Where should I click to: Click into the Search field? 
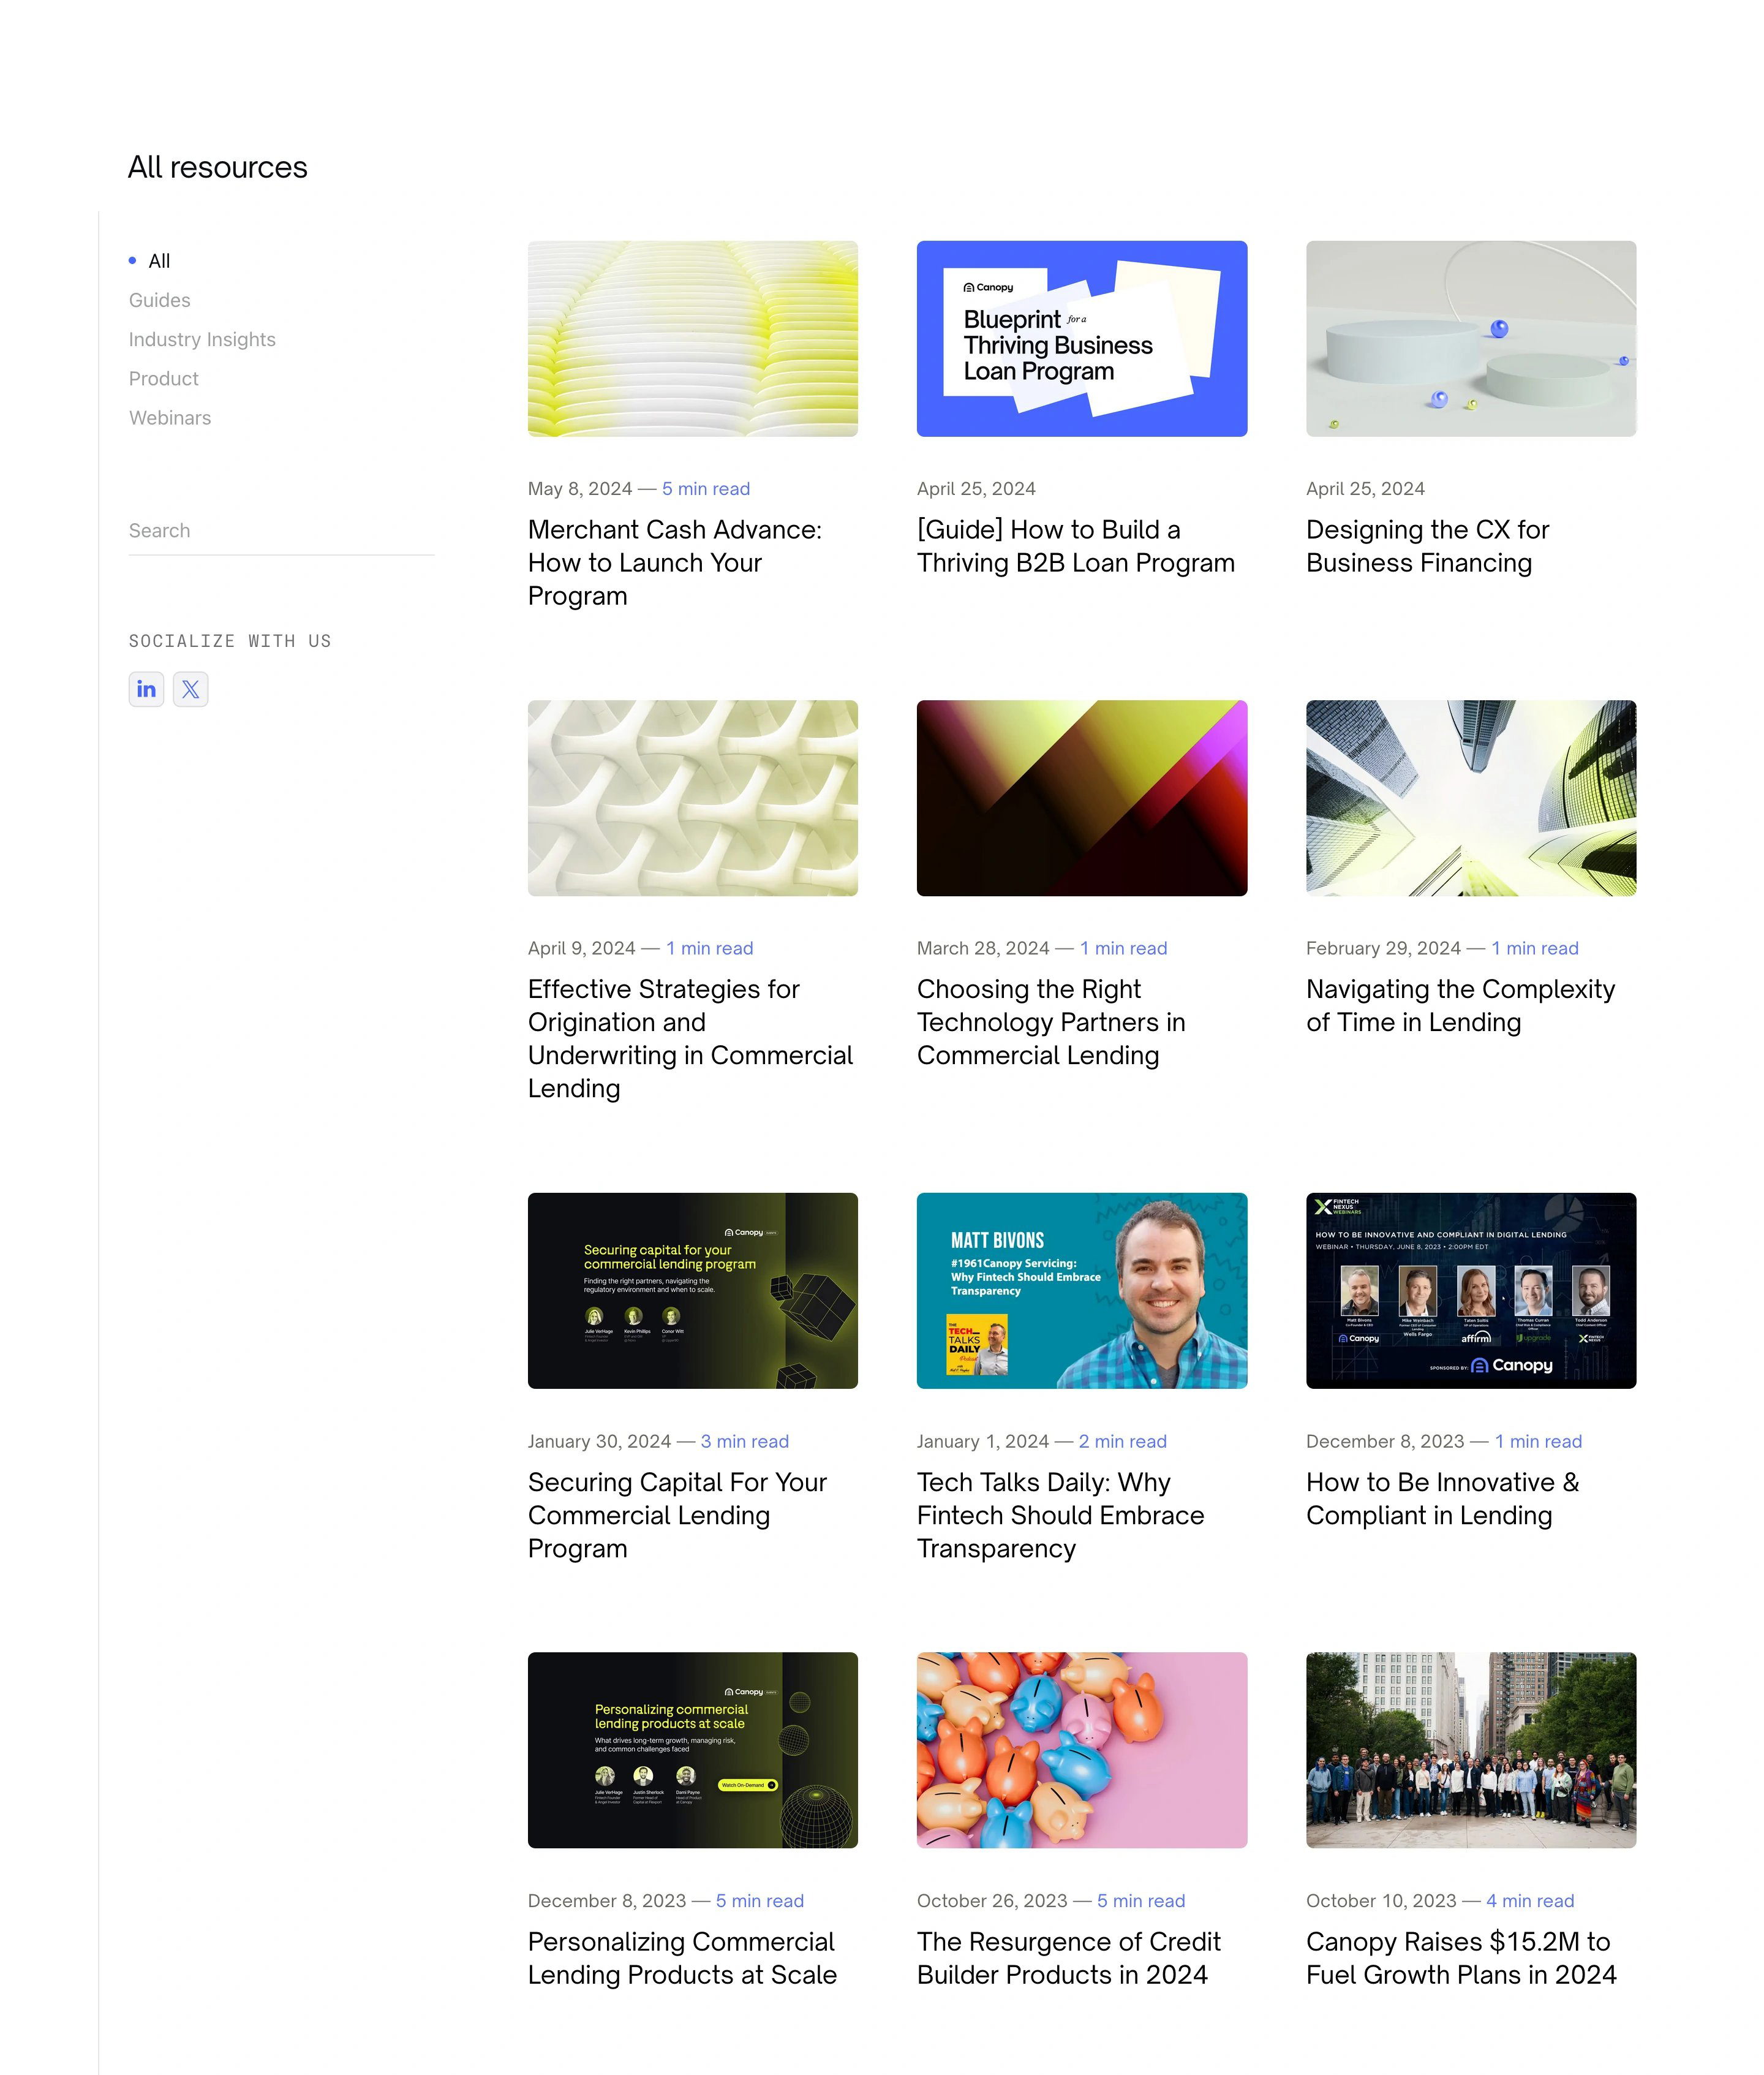click(x=282, y=531)
